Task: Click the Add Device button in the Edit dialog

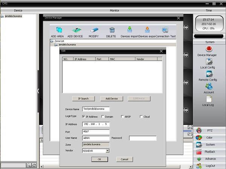Action: point(112,99)
